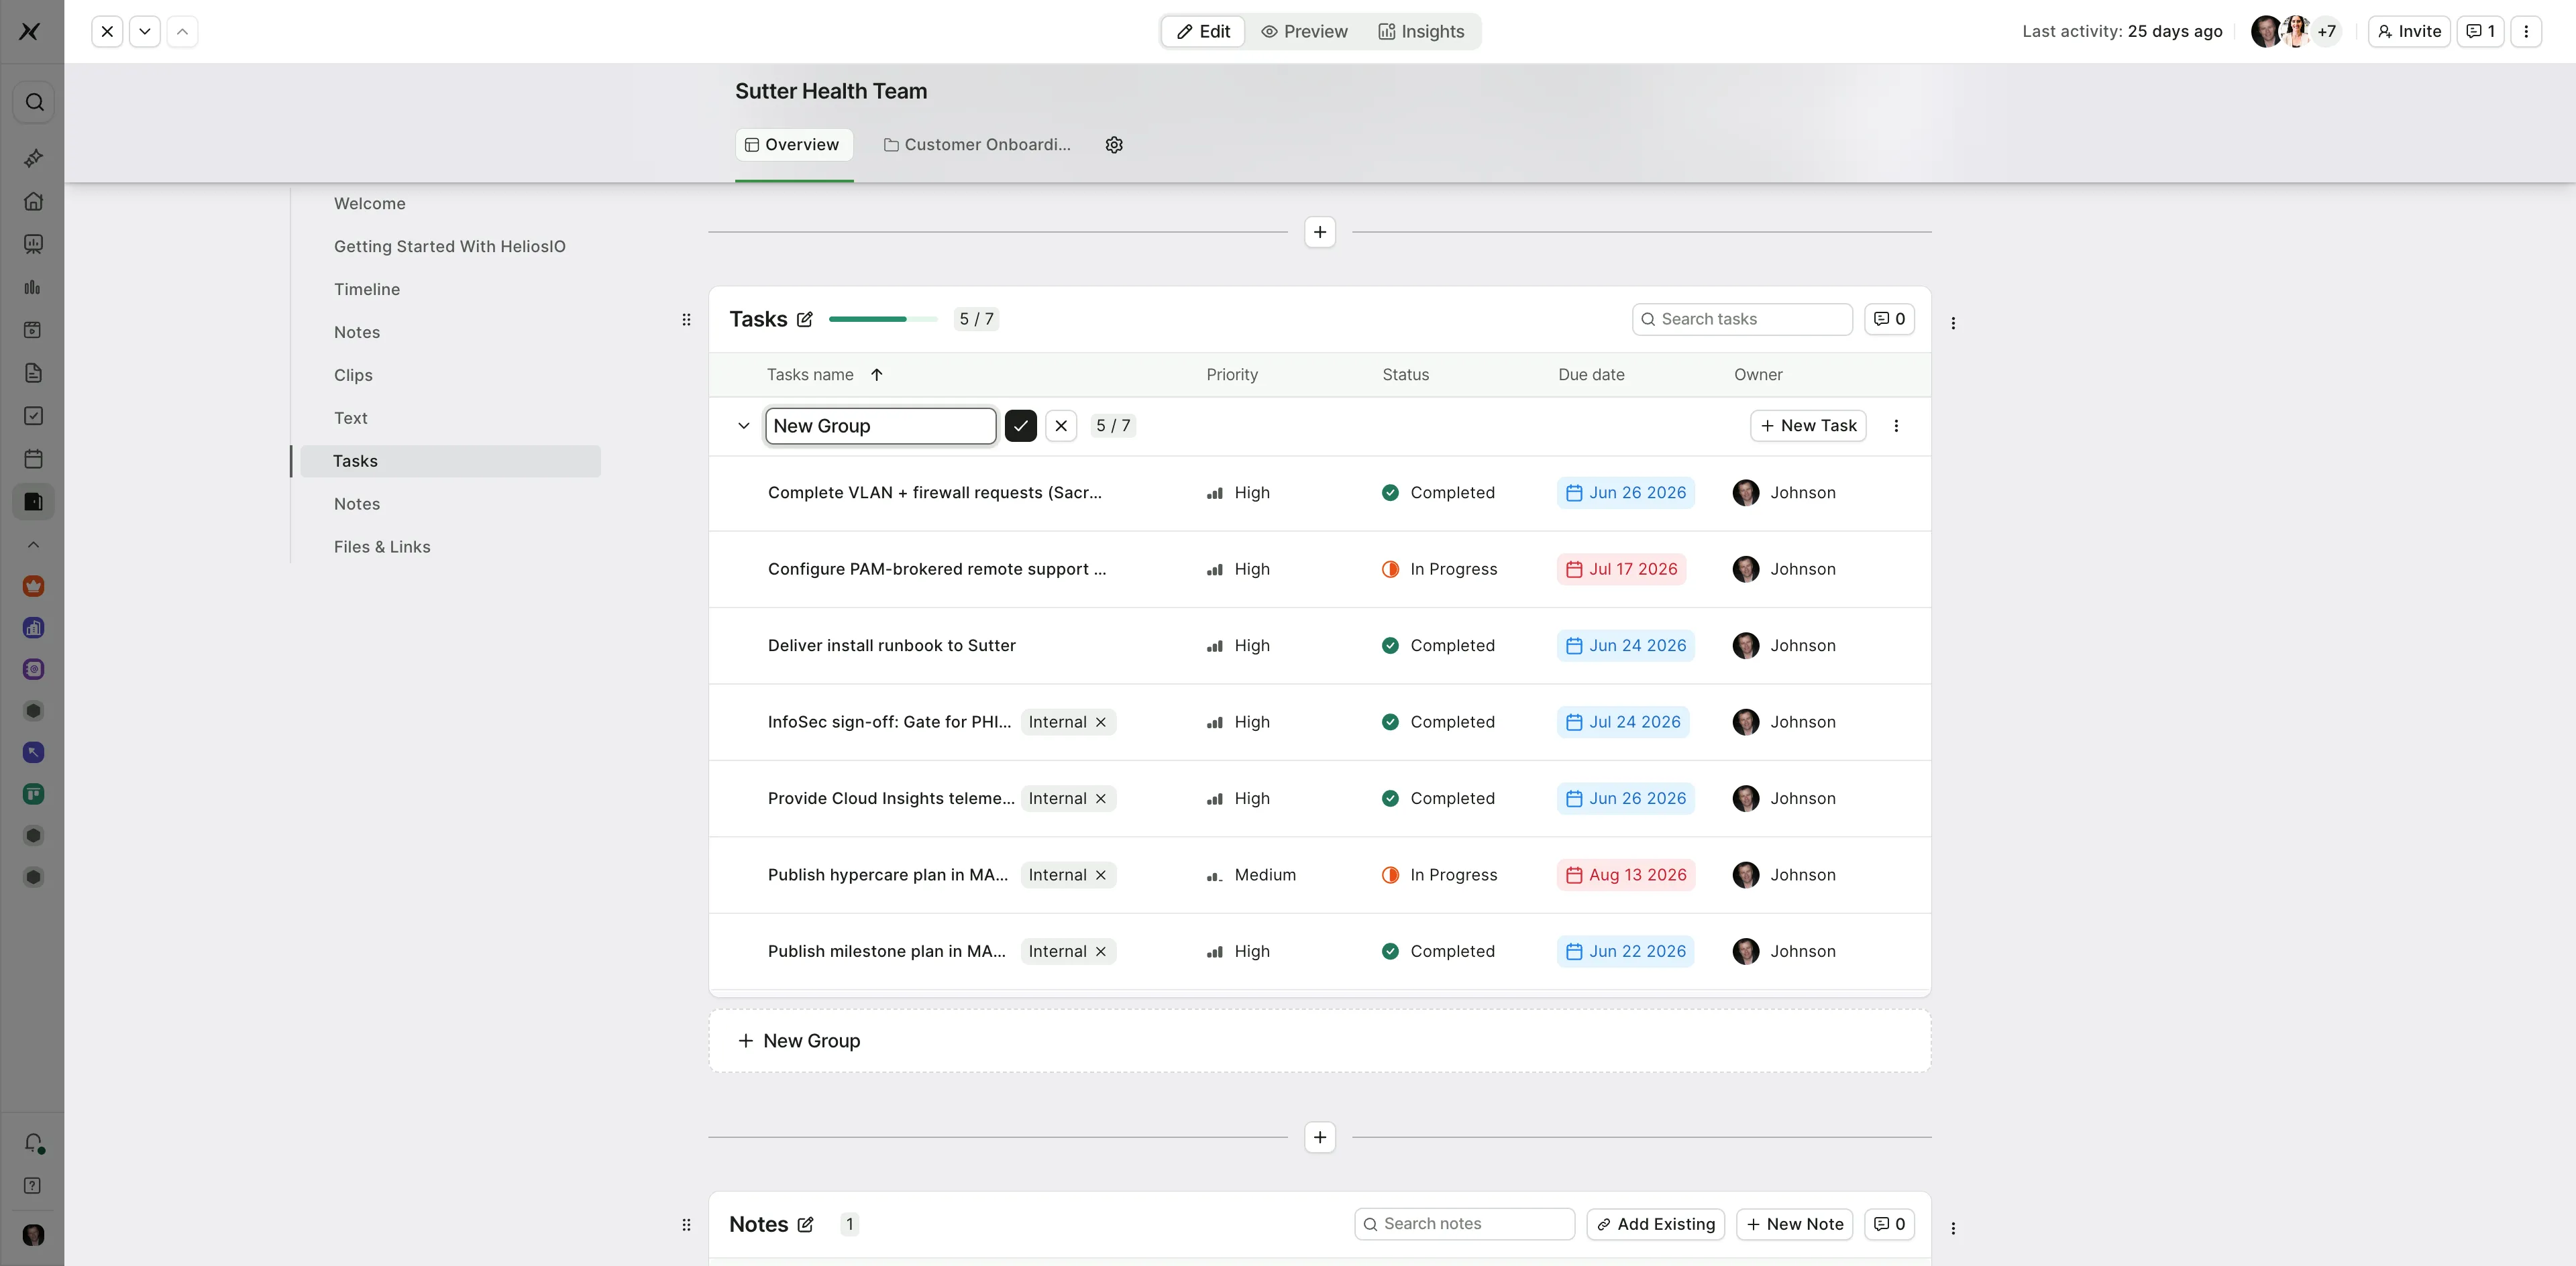The height and width of the screenshot is (1266, 2576).
Task: Remove Internal tag from Publish hypercare plan
Action: (1100, 875)
